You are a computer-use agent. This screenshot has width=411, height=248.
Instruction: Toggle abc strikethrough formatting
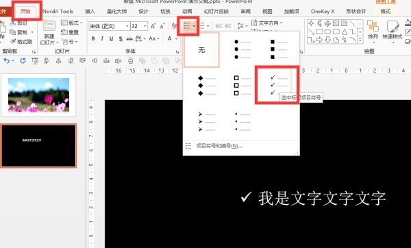pyautogui.click(x=129, y=38)
